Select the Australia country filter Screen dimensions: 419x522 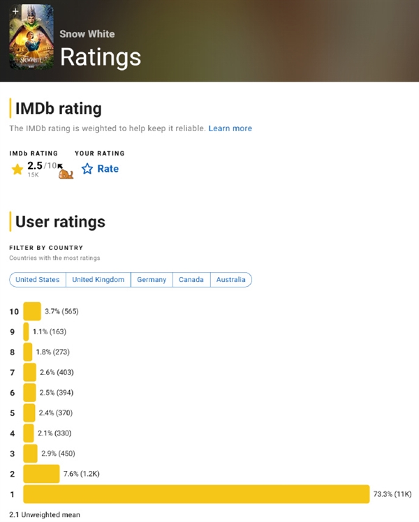point(231,280)
